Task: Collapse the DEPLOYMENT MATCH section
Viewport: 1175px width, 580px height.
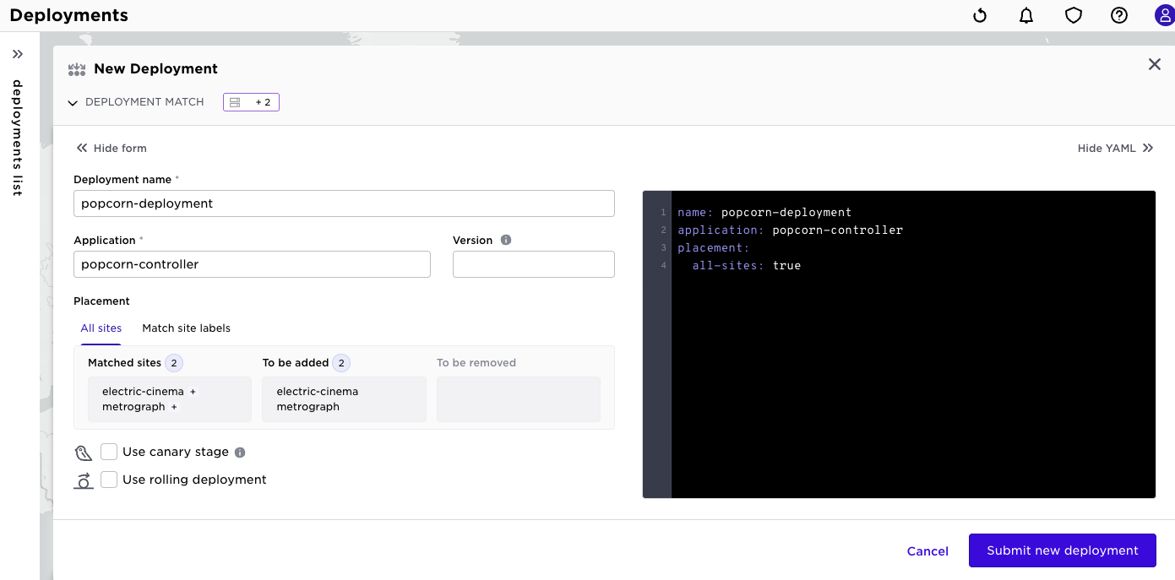Action: point(73,101)
